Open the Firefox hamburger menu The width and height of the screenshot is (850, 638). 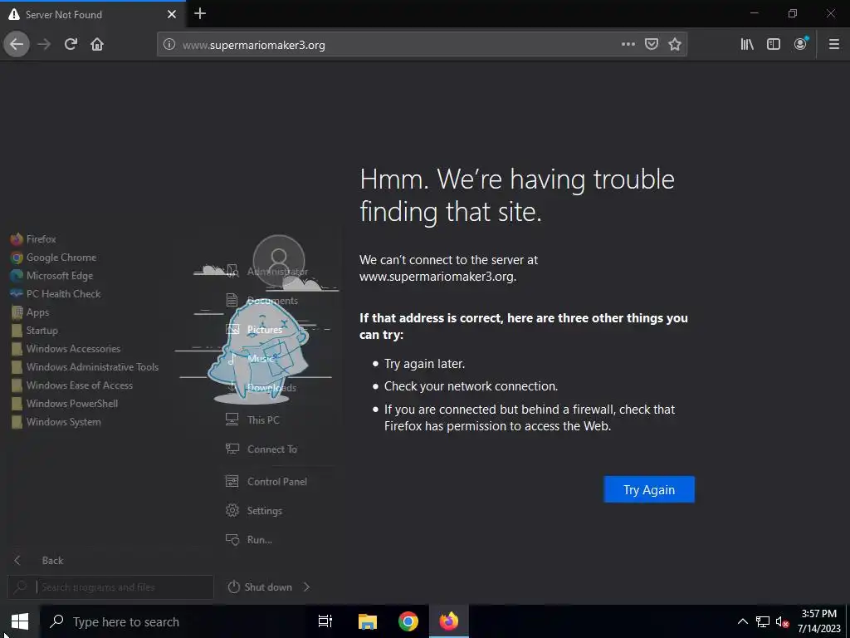pos(834,45)
